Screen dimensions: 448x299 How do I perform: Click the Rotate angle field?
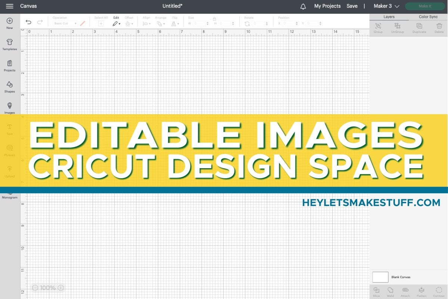point(259,24)
